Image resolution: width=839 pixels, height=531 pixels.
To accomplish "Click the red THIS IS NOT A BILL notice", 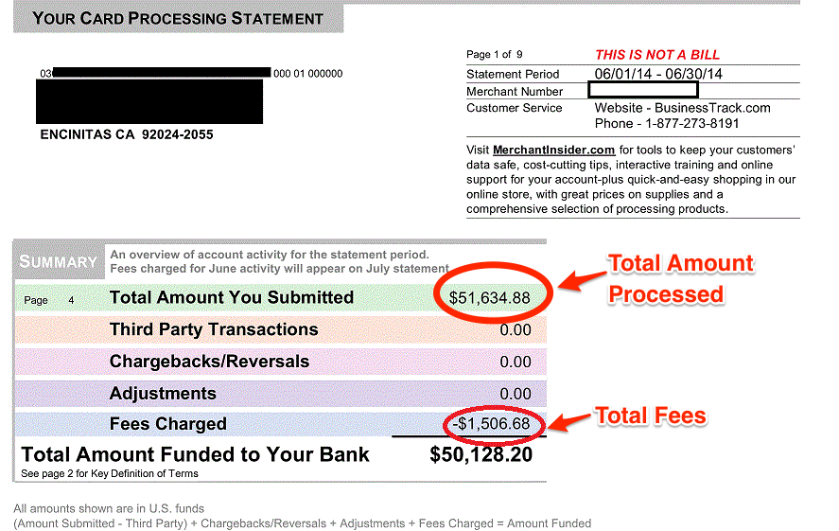I will pyautogui.click(x=656, y=55).
